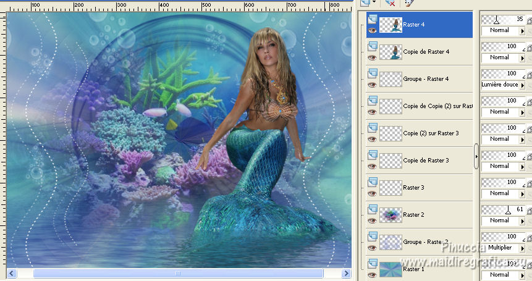
Task: Select the "Groupe - Raster 4" layer name
Action: click(426, 79)
